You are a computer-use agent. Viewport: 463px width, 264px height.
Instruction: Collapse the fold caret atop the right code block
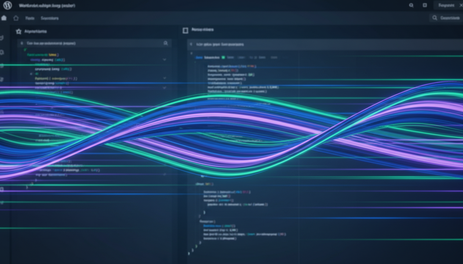click(191, 53)
